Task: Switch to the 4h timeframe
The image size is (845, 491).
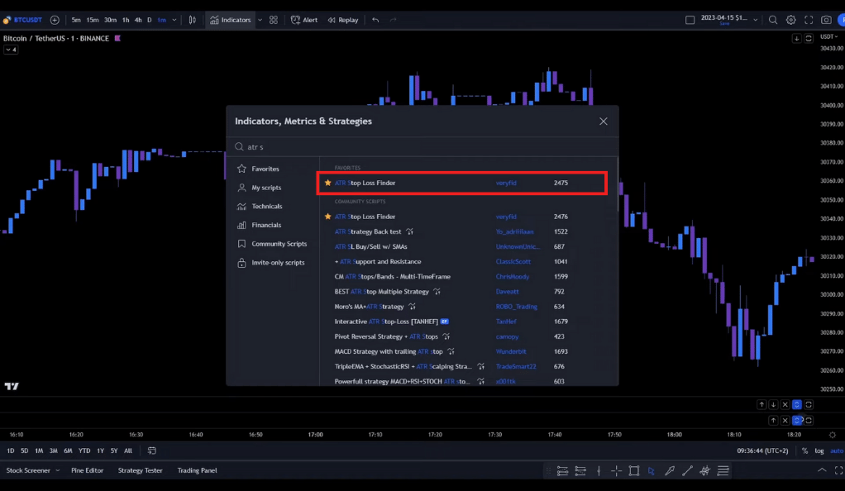Action: pos(138,20)
